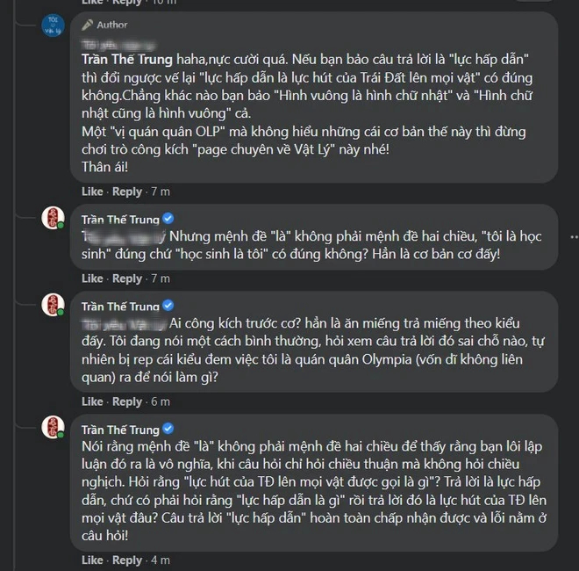The image size is (579, 571).
Task: Like the Author's "haha, nực cười quá" comment
Action: [x=92, y=192]
